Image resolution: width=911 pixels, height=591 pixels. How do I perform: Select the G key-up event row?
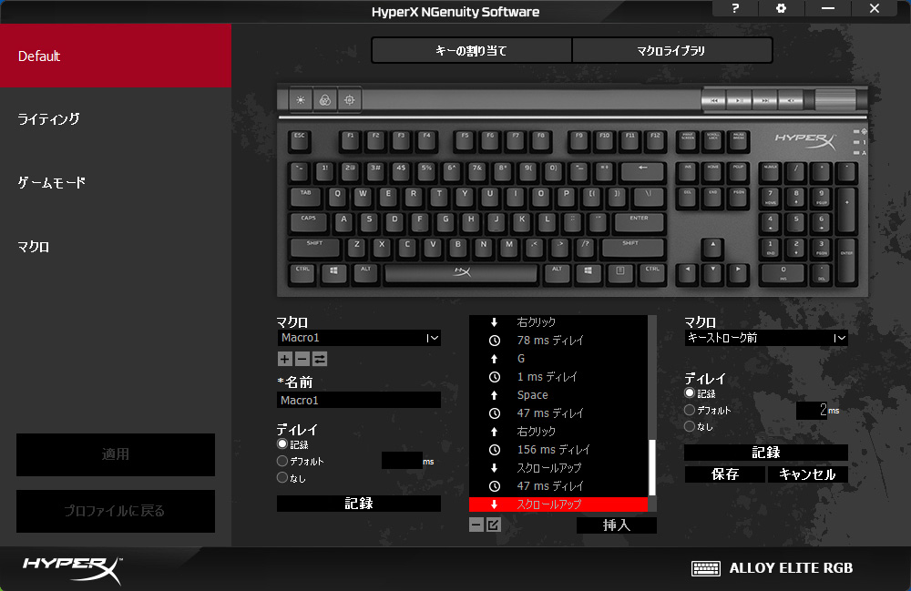pos(558,359)
